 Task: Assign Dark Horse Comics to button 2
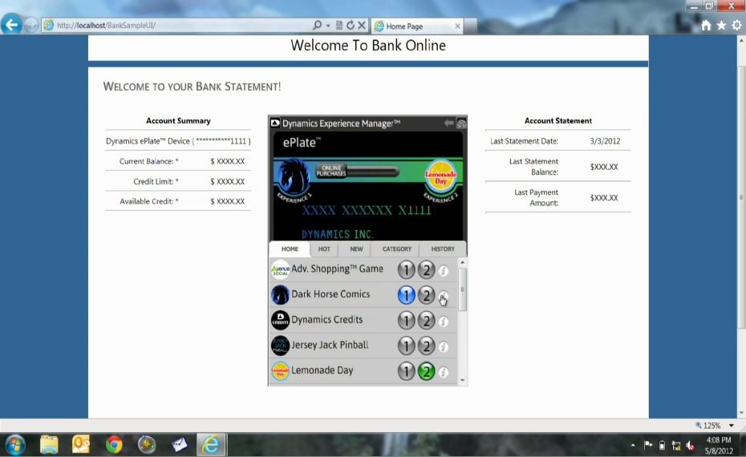click(426, 295)
